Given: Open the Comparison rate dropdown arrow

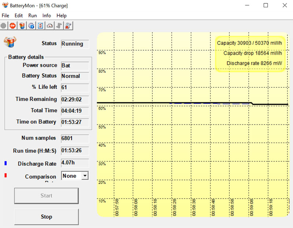Looking at the screenshot, I should (85, 176).
